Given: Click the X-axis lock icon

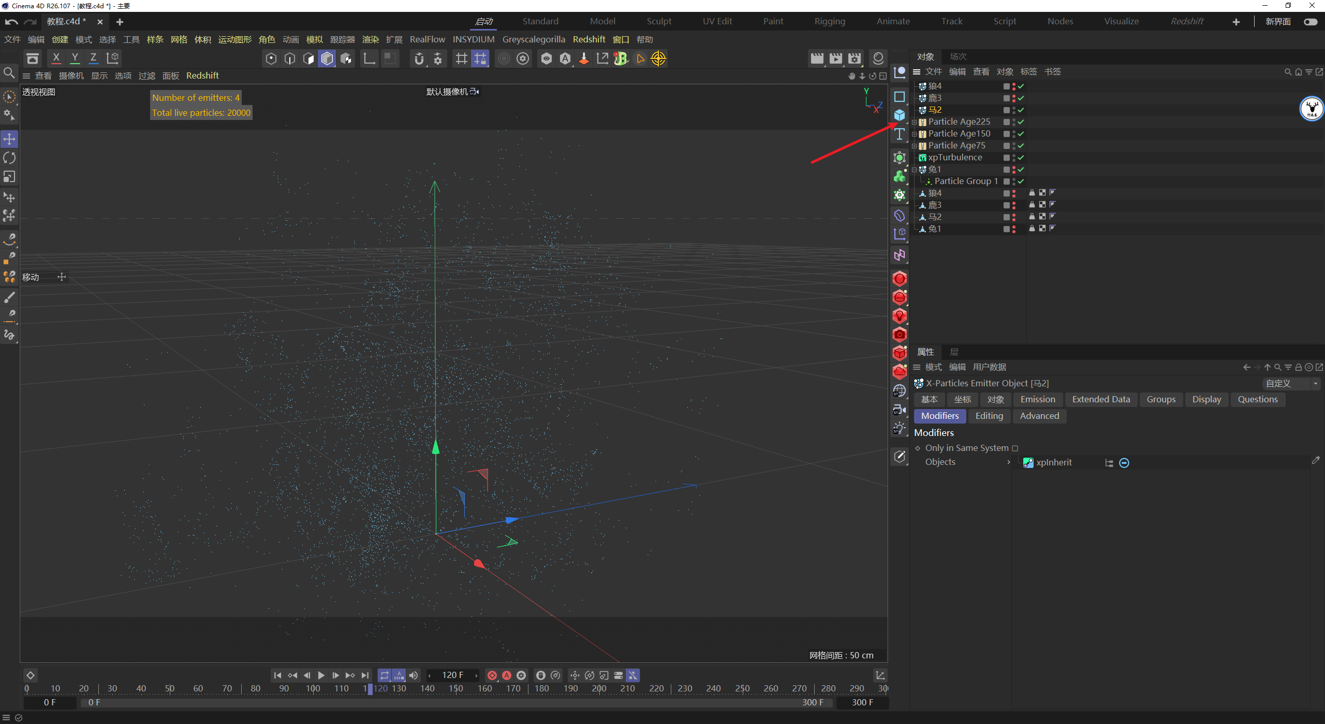Looking at the screenshot, I should tap(56, 58).
